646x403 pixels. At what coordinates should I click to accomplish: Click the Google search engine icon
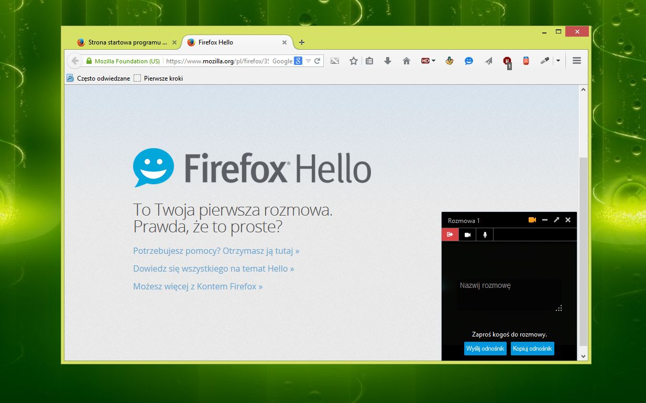tap(298, 61)
